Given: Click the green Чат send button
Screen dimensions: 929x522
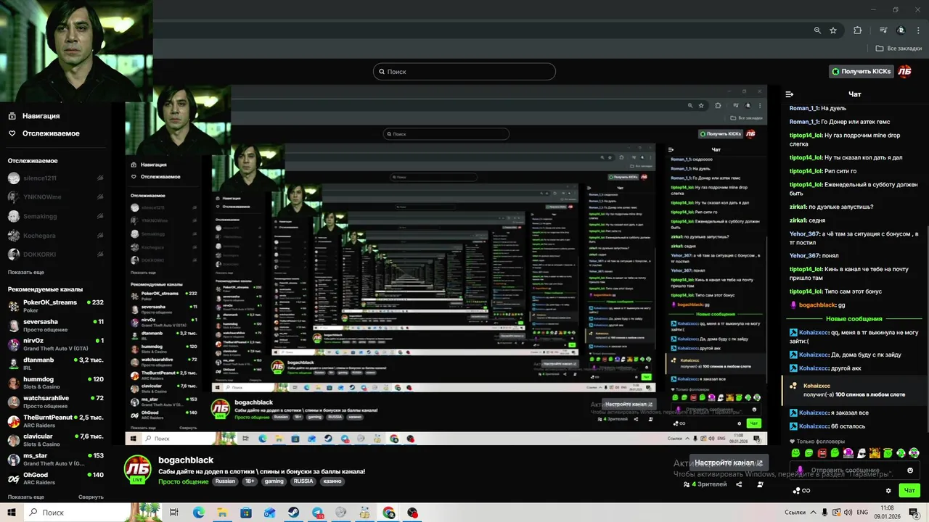Looking at the screenshot, I should pyautogui.click(x=909, y=491).
